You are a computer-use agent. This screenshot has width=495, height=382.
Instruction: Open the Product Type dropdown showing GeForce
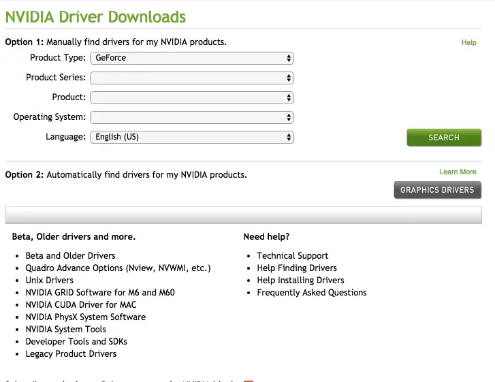[192, 58]
